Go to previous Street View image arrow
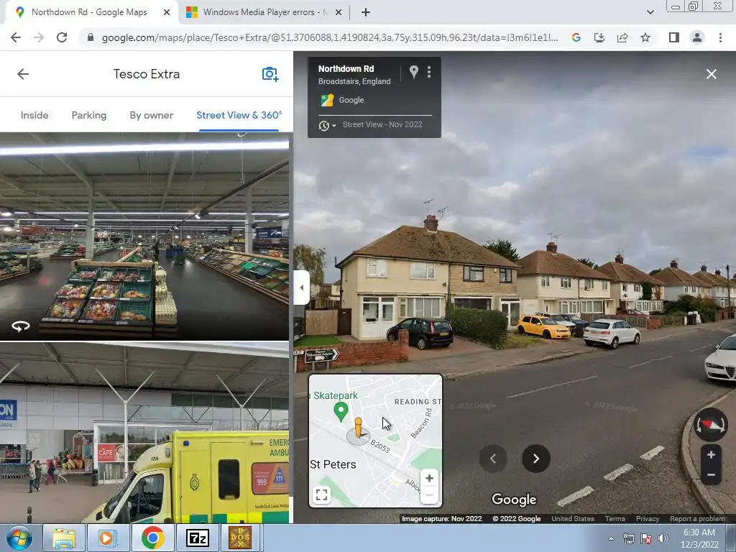Image resolution: width=736 pixels, height=552 pixels. [x=493, y=459]
